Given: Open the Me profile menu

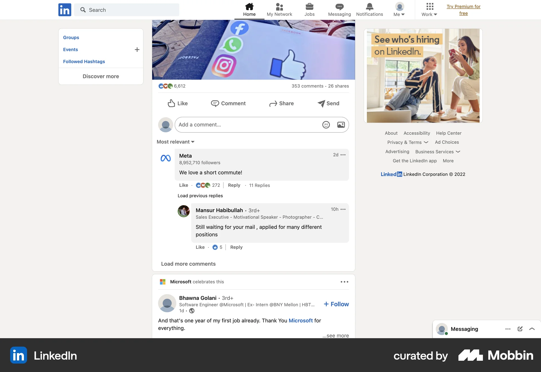Looking at the screenshot, I should (399, 10).
